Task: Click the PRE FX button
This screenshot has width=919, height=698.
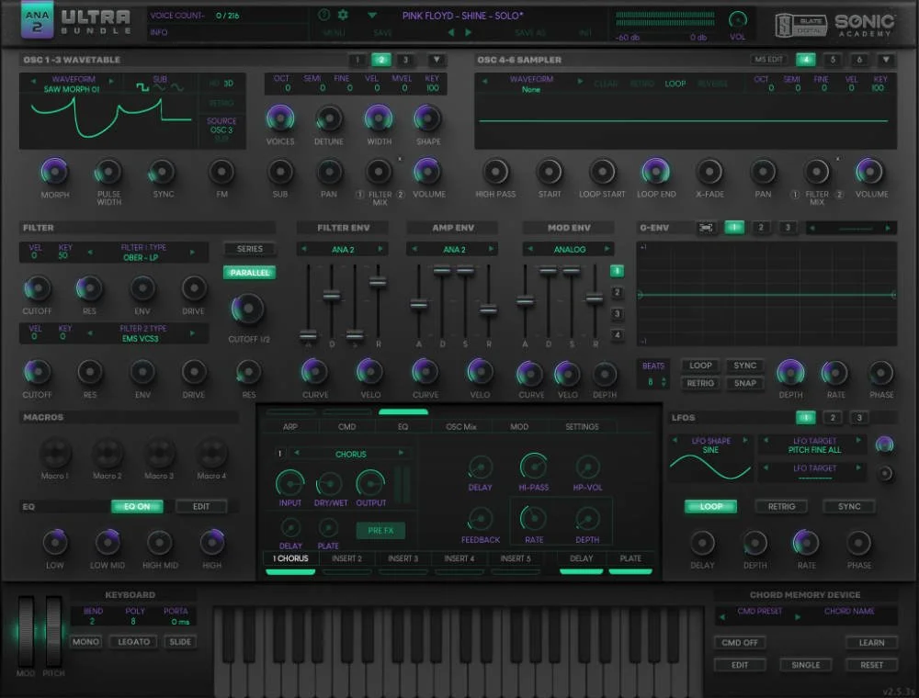Action: click(380, 530)
